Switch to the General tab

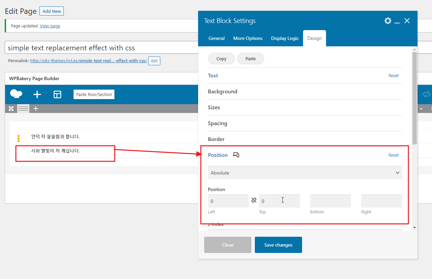pyautogui.click(x=217, y=38)
